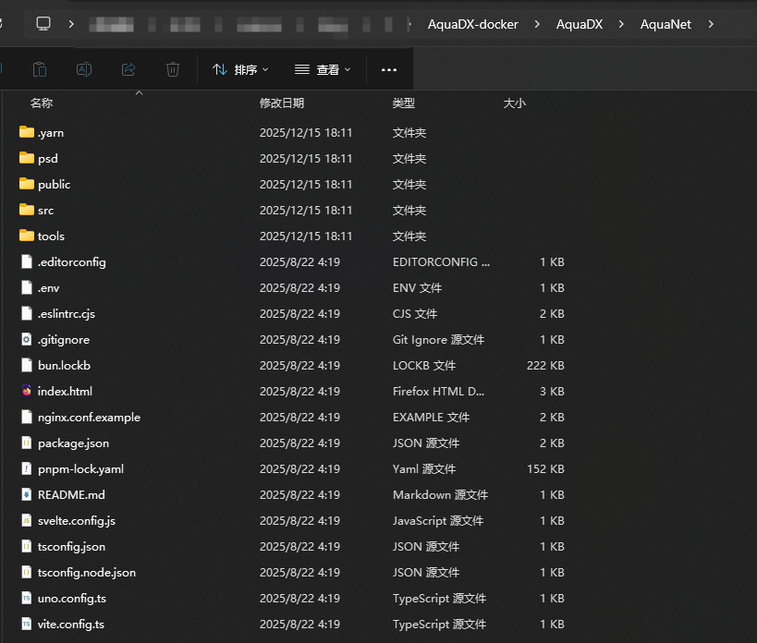Click the "152 KB" size of pnpm-lock.yaml
Viewport: 757px width, 643px height.
(545, 469)
